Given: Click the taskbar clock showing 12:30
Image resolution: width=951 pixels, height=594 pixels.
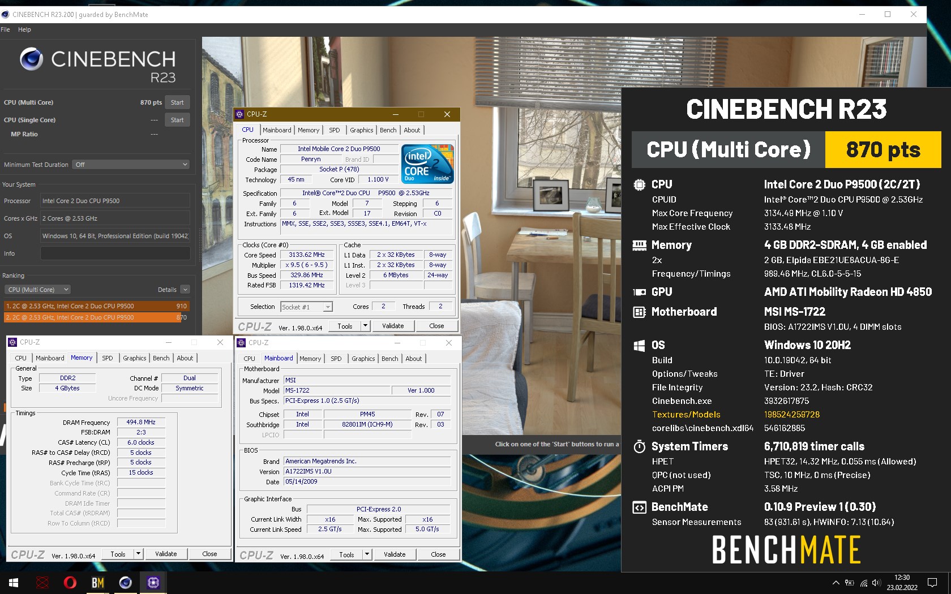Looking at the screenshot, I should click(902, 583).
